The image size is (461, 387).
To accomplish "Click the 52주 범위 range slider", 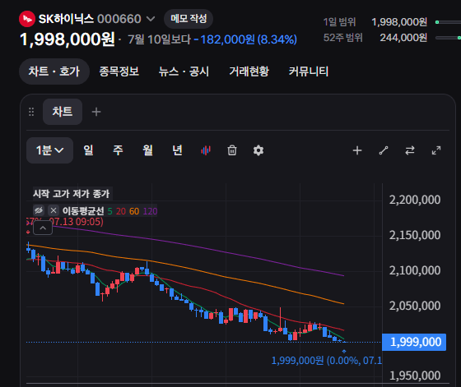I will [449, 38].
